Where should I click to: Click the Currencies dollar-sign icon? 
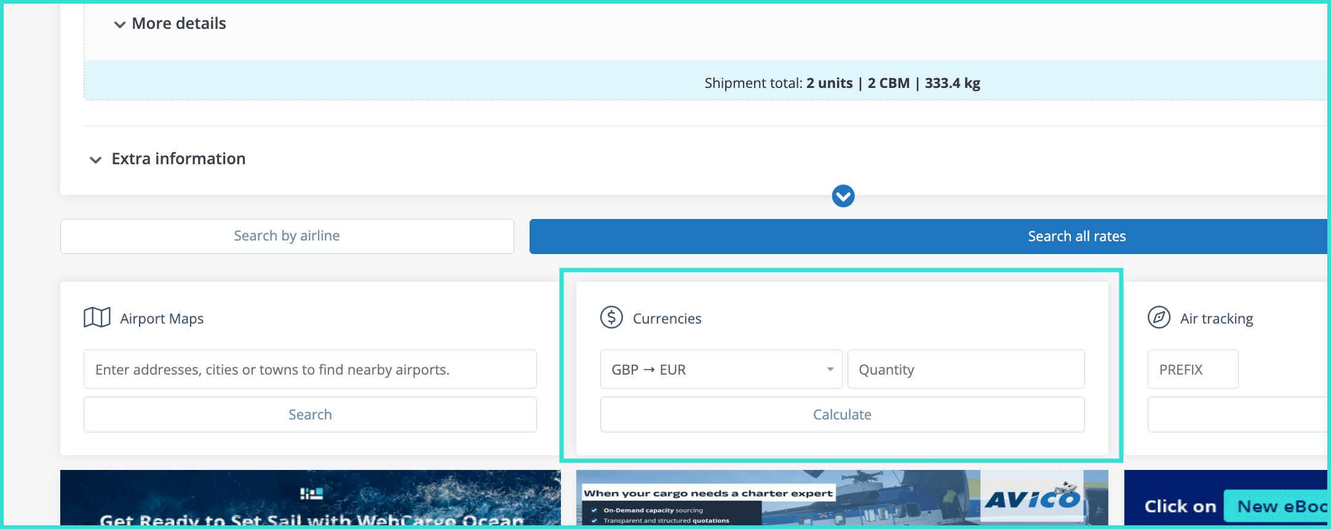tap(611, 318)
